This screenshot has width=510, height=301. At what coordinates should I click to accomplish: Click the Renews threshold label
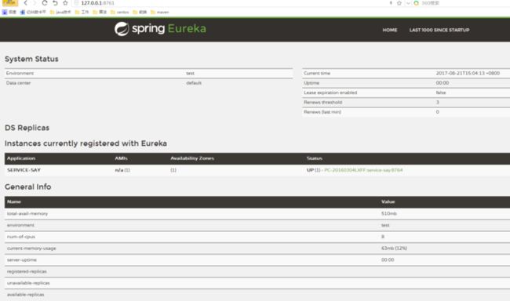pyautogui.click(x=323, y=103)
